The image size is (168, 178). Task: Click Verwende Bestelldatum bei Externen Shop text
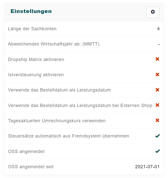coord(80,105)
